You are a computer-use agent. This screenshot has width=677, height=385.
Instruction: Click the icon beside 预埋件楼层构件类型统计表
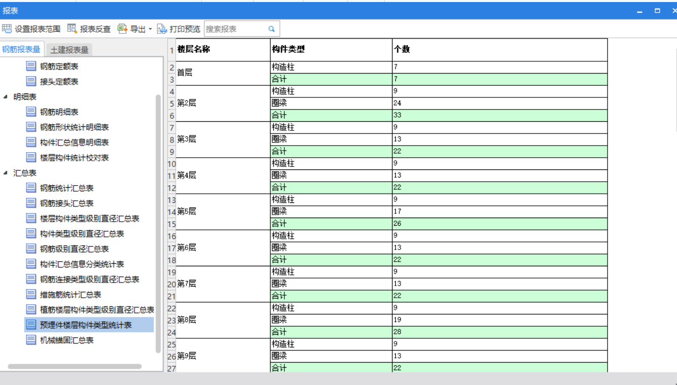pyautogui.click(x=31, y=325)
